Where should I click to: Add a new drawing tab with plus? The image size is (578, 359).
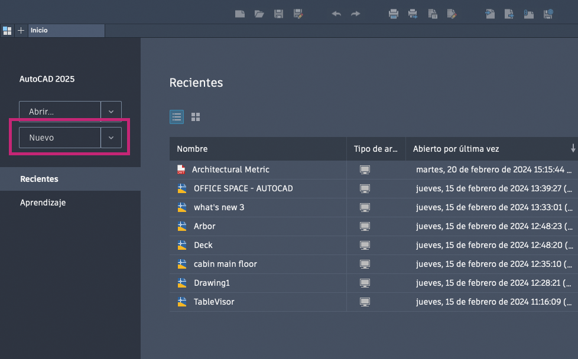pos(21,31)
